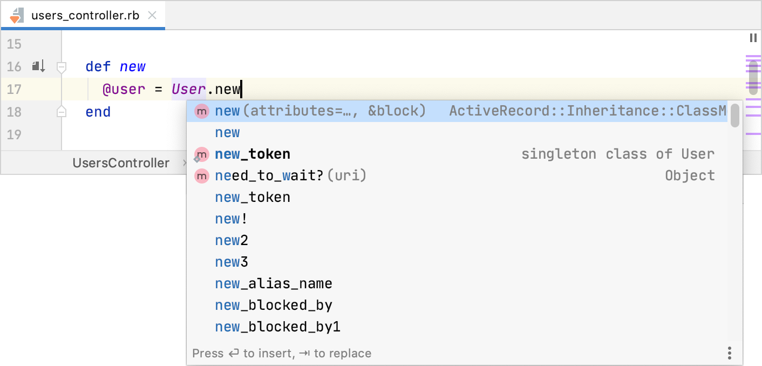Click the fold end marker on line 18

tap(62, 112)
